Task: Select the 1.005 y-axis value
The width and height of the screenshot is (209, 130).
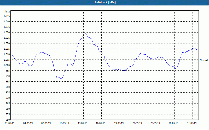Action: pos(7,60)
